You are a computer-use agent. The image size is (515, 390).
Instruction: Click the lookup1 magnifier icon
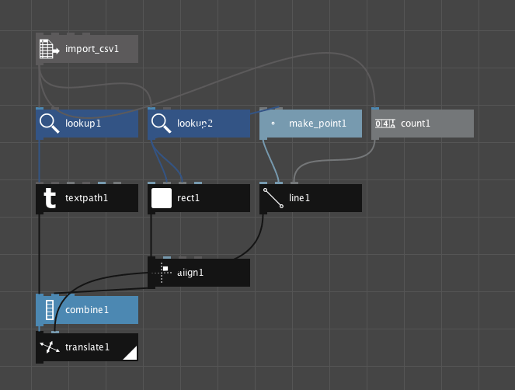coord(49,124)
